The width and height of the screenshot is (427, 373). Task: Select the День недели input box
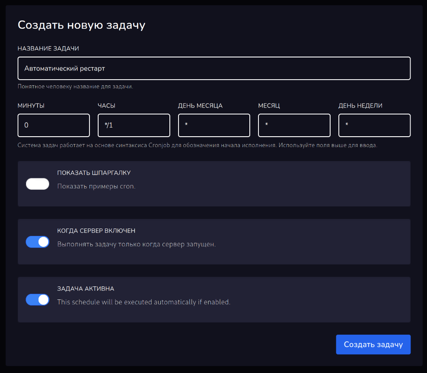point(374,125)
